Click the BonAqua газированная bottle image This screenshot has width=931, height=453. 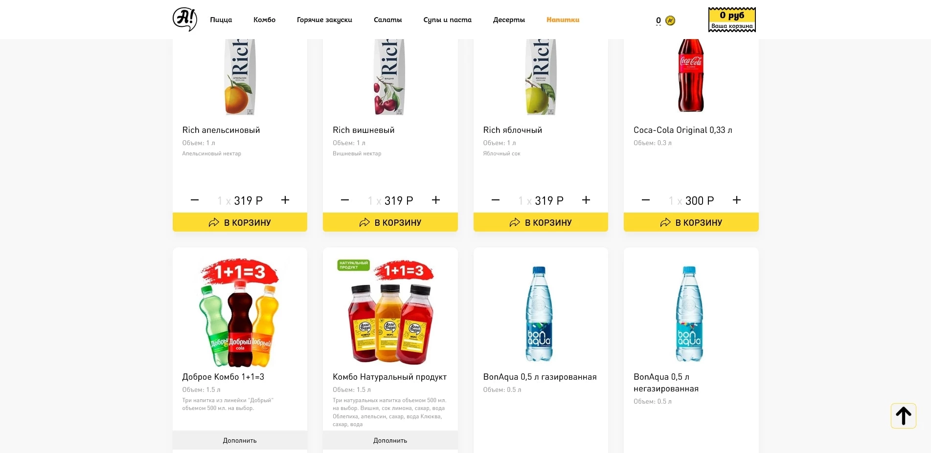click(540, 313)
